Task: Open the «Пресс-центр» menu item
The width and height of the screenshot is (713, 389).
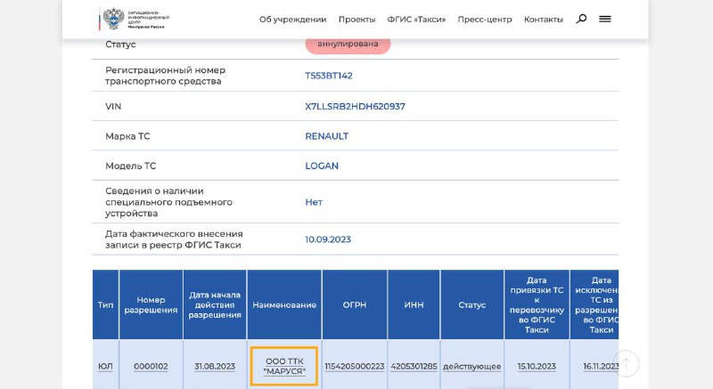Action: (x=485, y=20)
